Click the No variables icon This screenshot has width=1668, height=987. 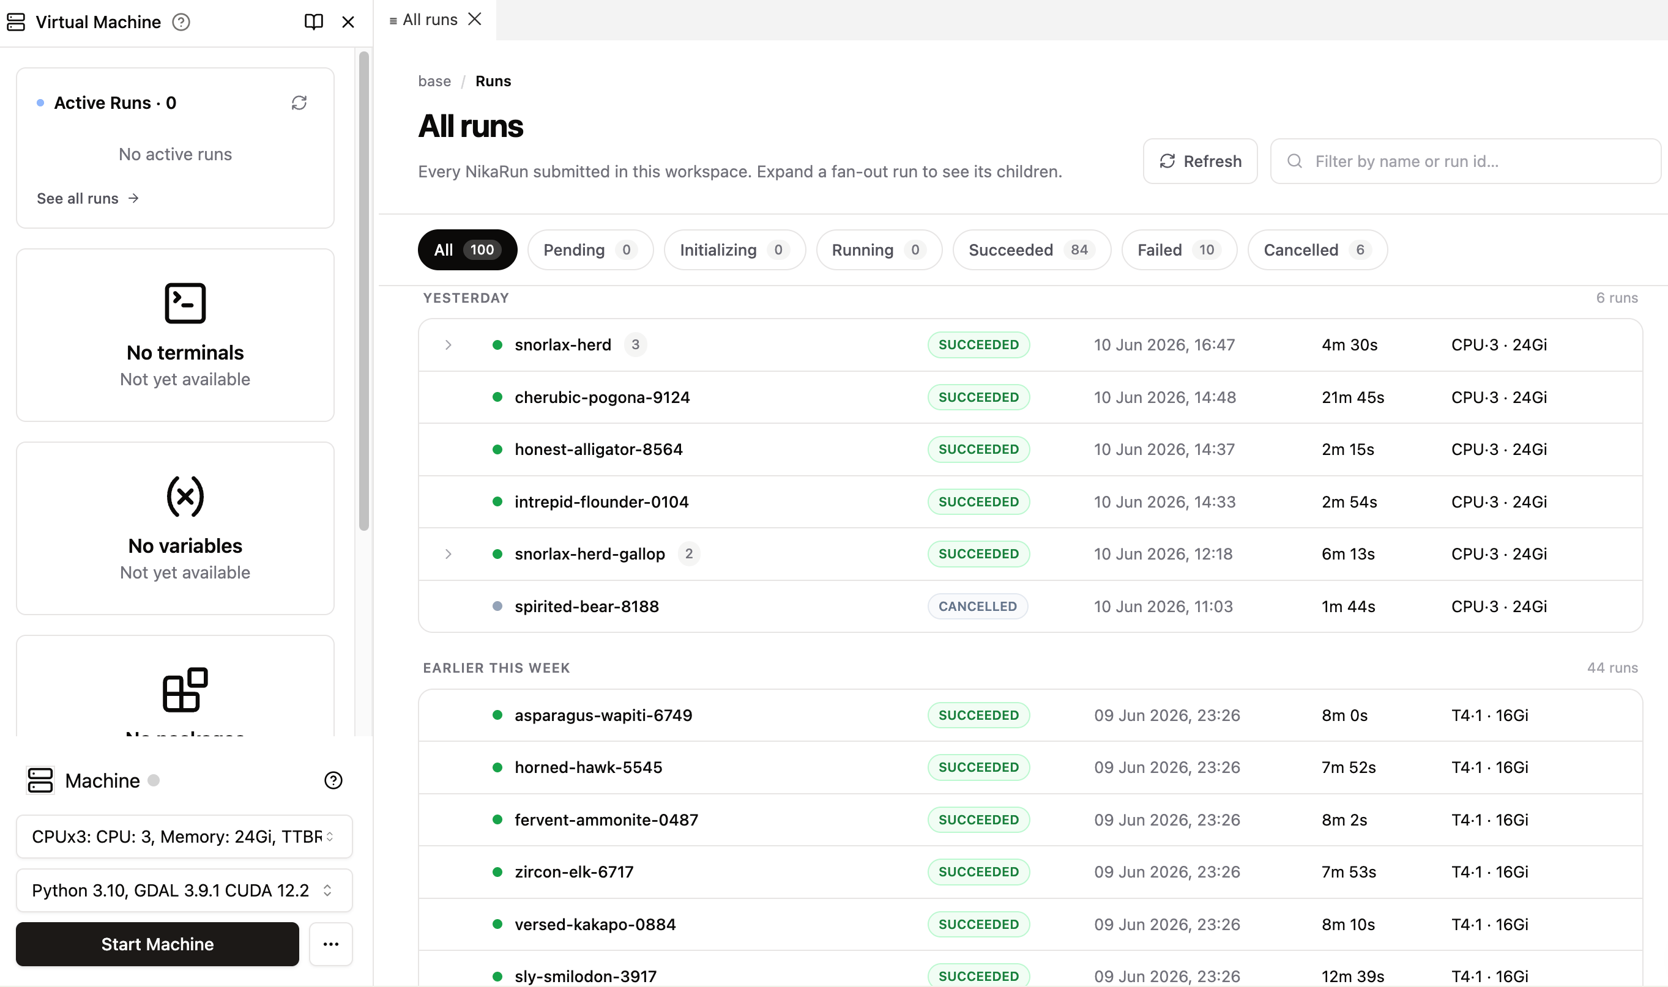pos(185,496)
